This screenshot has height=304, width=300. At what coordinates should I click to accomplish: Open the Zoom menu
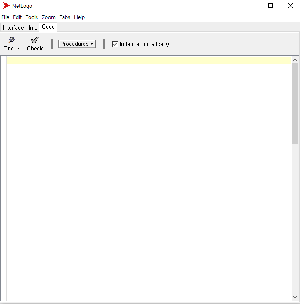click(48, 17)
